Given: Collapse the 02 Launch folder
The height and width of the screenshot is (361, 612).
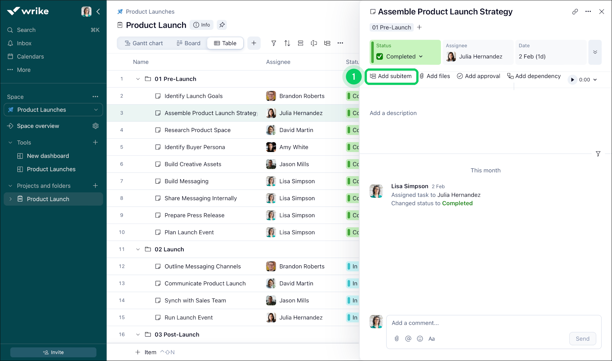Looking at the screenshot, I should pos(138,249).
